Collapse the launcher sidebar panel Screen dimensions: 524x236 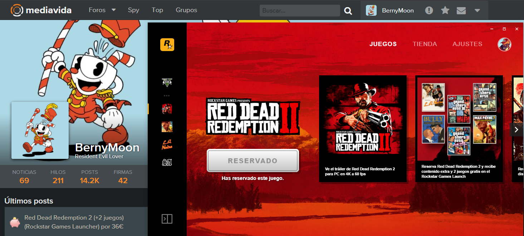pyautogui.click(x=167, y=219)
